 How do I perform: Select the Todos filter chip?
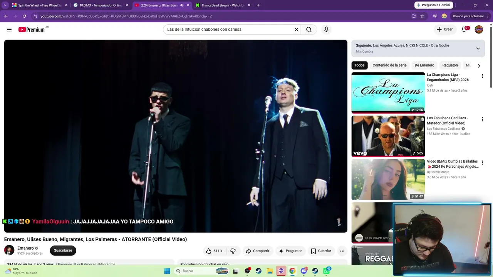pyautogui.click(x=359, y=65)
